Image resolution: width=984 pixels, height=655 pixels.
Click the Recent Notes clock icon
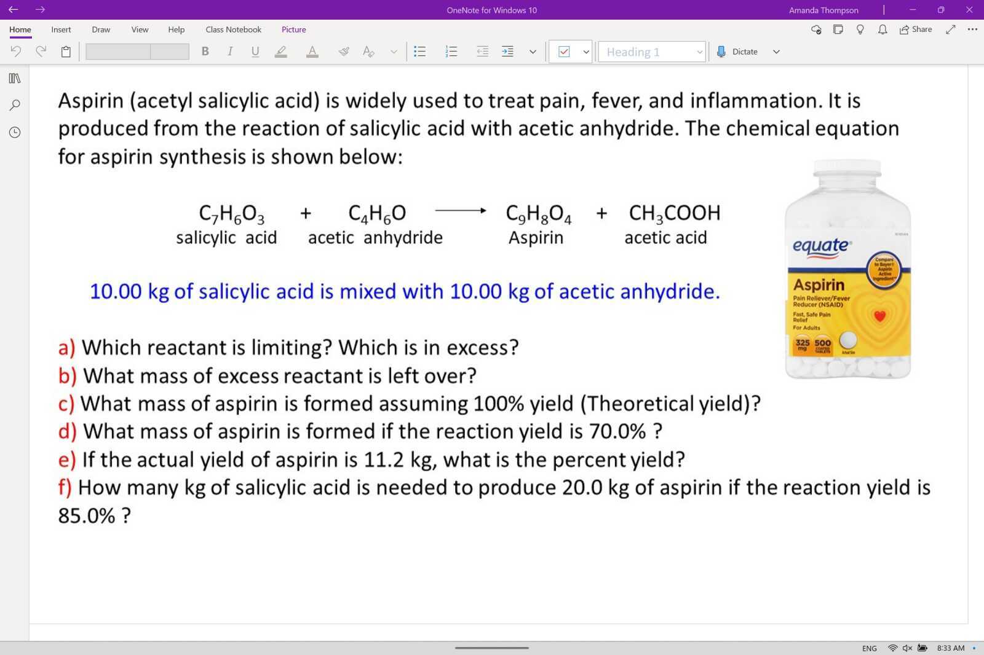click(x=14, y=131)
